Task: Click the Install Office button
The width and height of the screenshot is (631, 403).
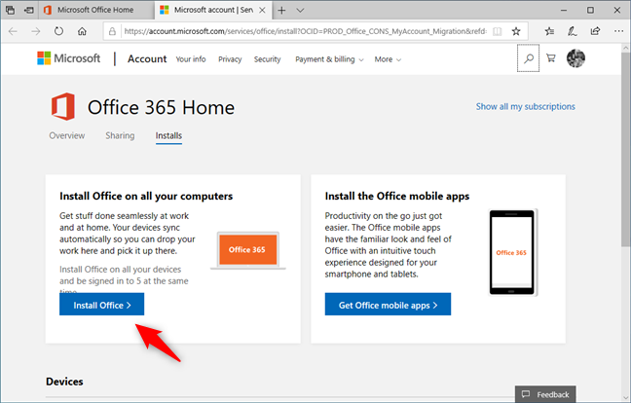Action: (x=108, y=305)
